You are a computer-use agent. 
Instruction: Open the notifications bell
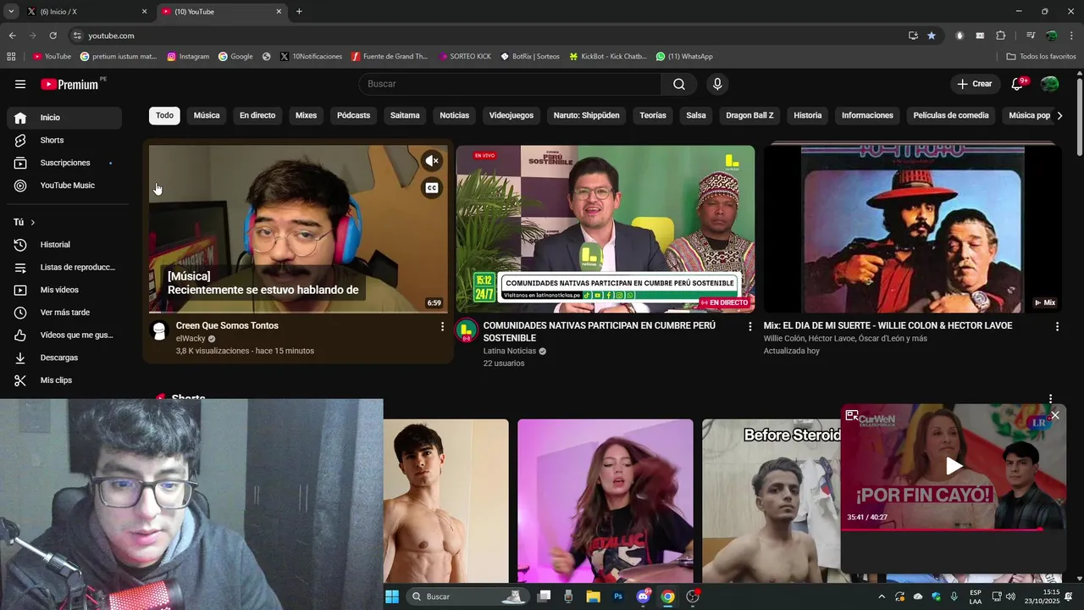coord(1018,84)
